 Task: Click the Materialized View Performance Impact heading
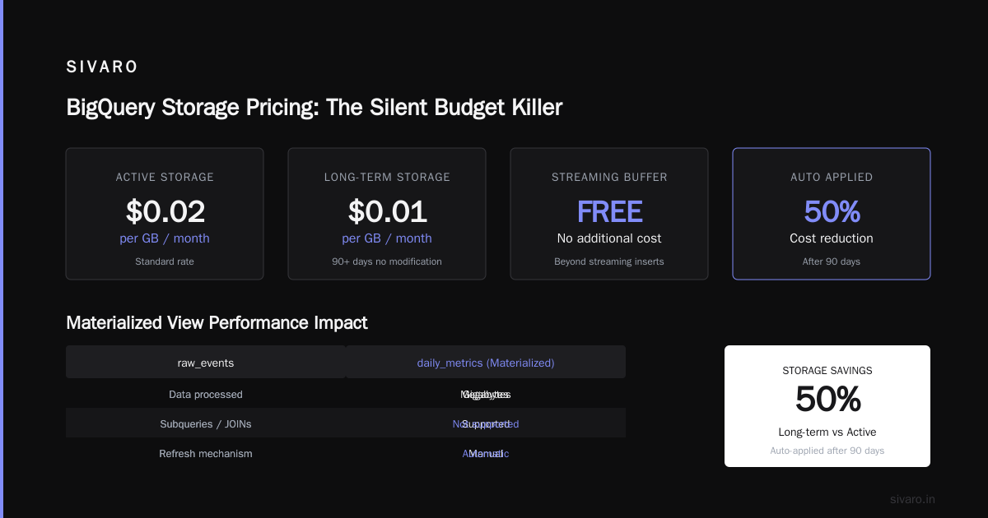217,323
